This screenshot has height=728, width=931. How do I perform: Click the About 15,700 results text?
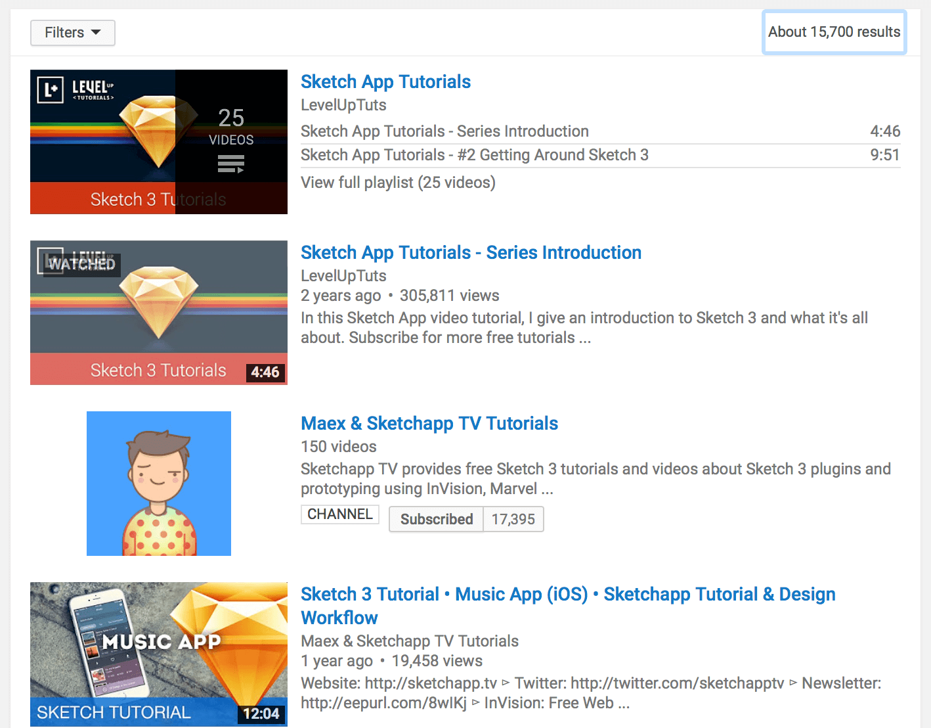[x=834, y=32]
